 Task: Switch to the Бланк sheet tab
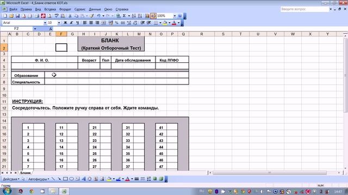[26, 173]
